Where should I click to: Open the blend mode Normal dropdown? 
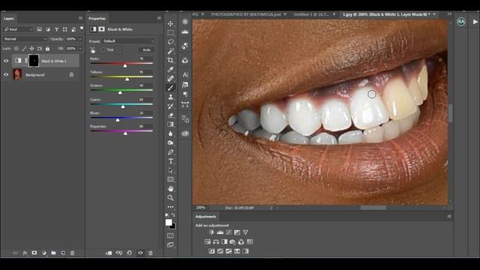click(25, 39)
